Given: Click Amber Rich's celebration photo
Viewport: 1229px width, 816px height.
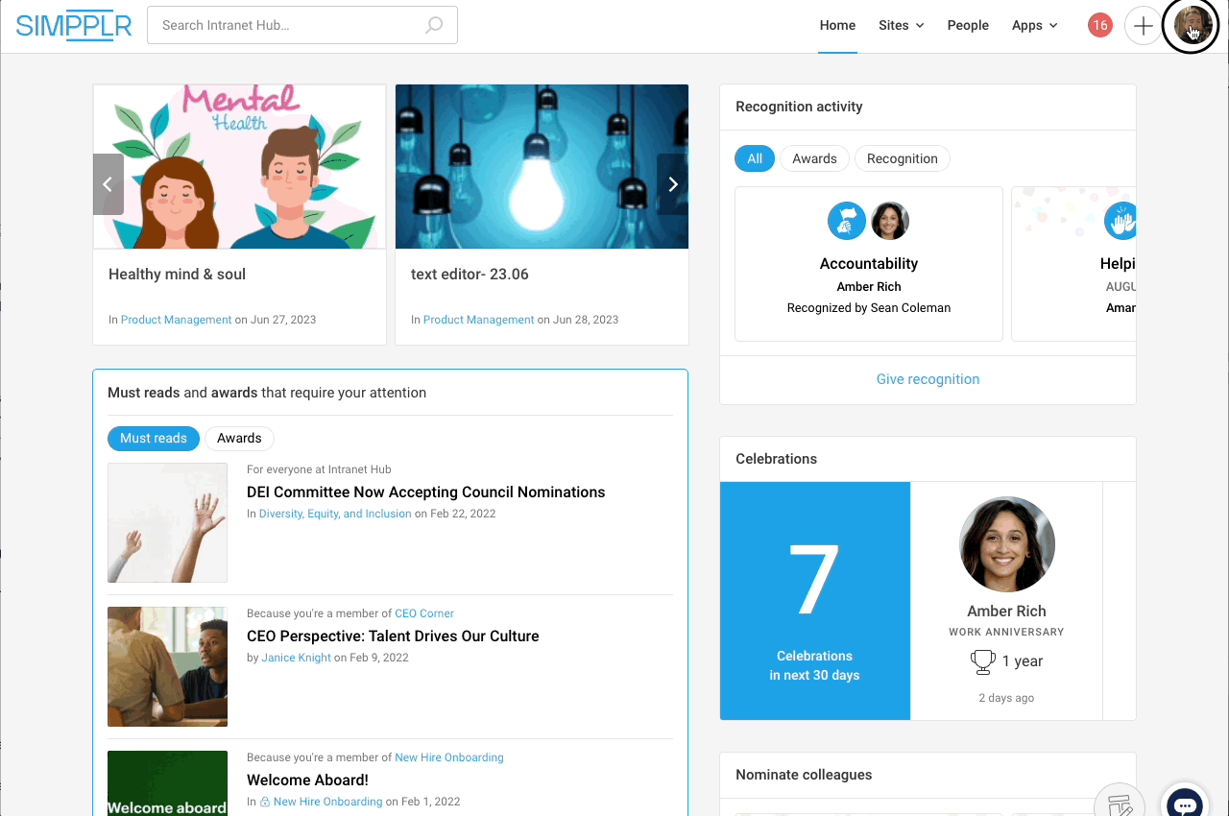Looking at the screenshot, I should click(x=1006, y=543).
